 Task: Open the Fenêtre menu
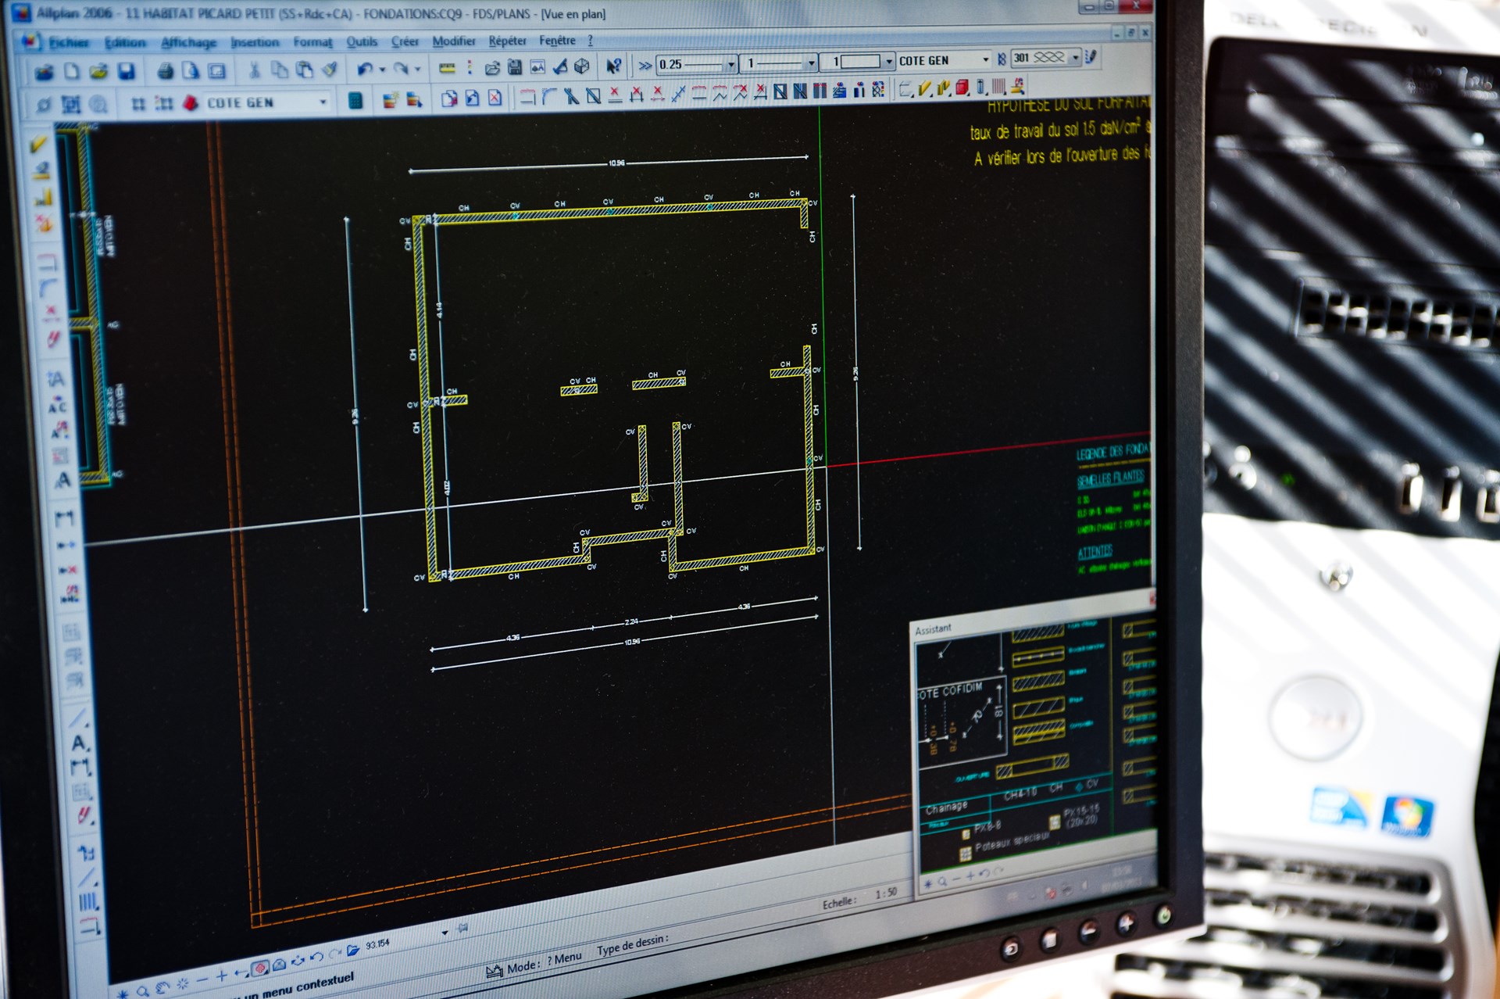pyautogui.click(x=557, y=40)
